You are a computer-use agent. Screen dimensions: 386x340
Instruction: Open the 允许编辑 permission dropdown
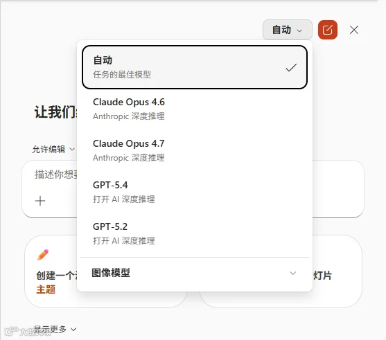click(53, 150)
